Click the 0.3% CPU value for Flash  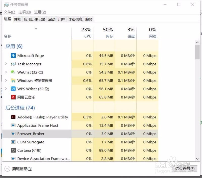pos(87,117)
